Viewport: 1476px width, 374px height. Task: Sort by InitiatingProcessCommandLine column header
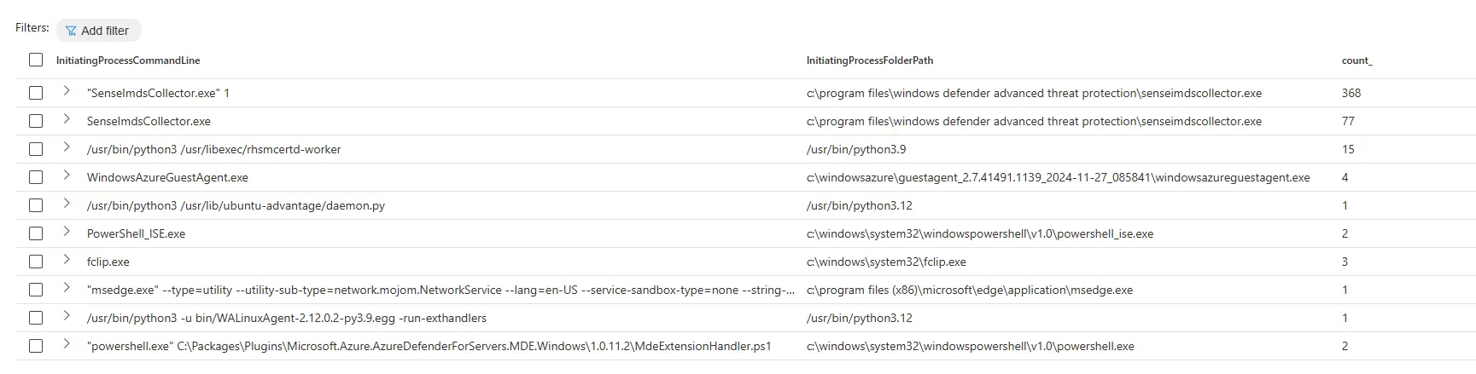point(128,60)
